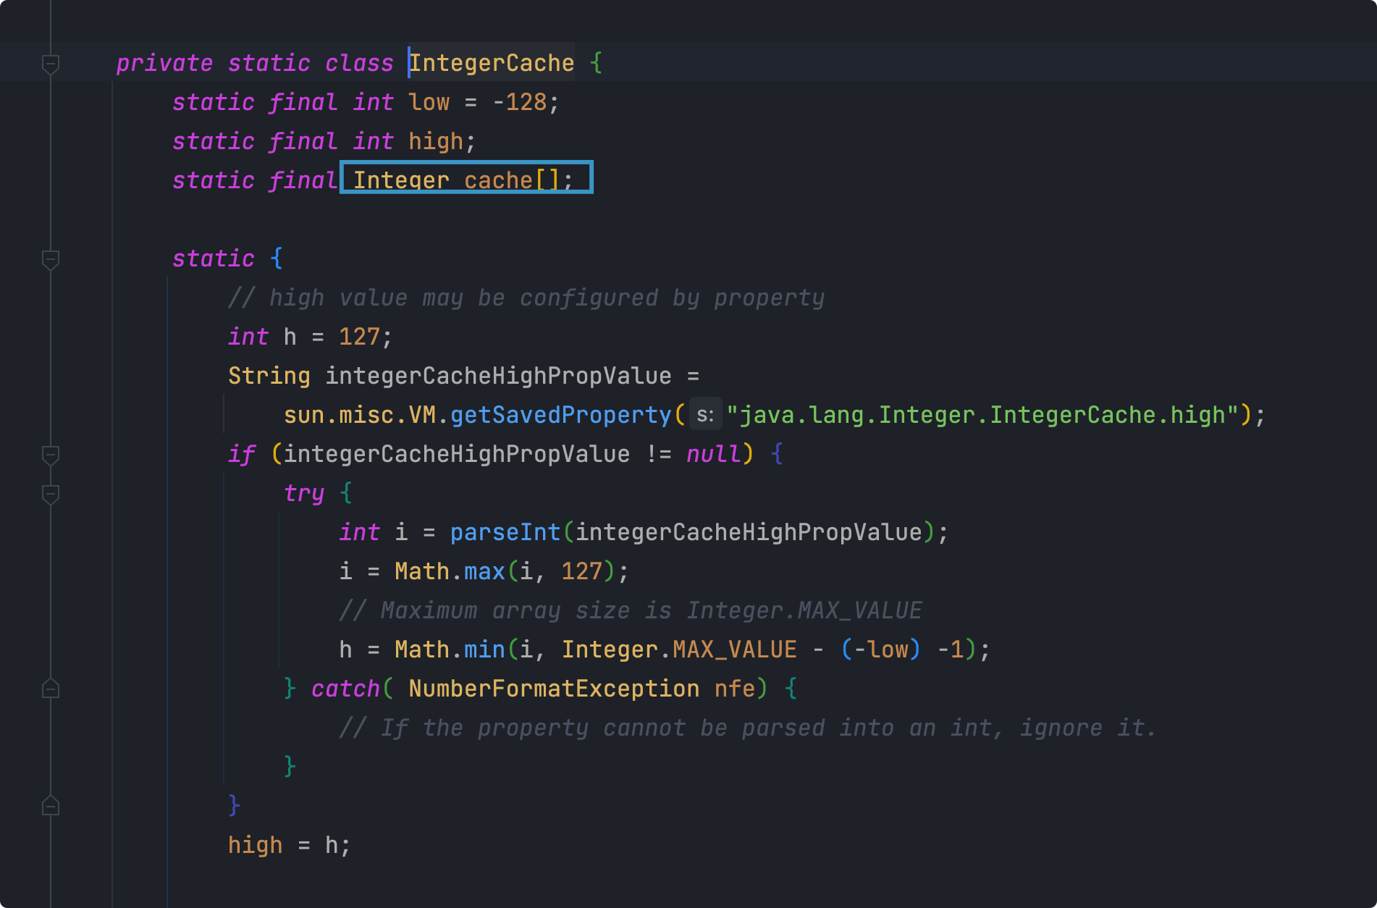This screenshot has height=908, width=1377.
Task: Click the comment 'high value may be configured by property'
Action: 526,298
